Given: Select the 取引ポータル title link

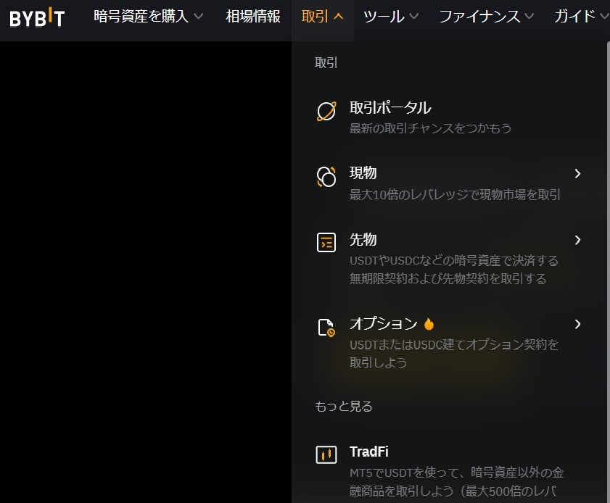Looking at the screenshot, I should pos(390,108).
